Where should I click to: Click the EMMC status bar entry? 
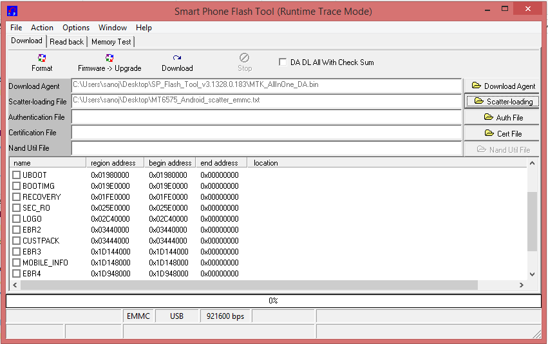(138, 316)
